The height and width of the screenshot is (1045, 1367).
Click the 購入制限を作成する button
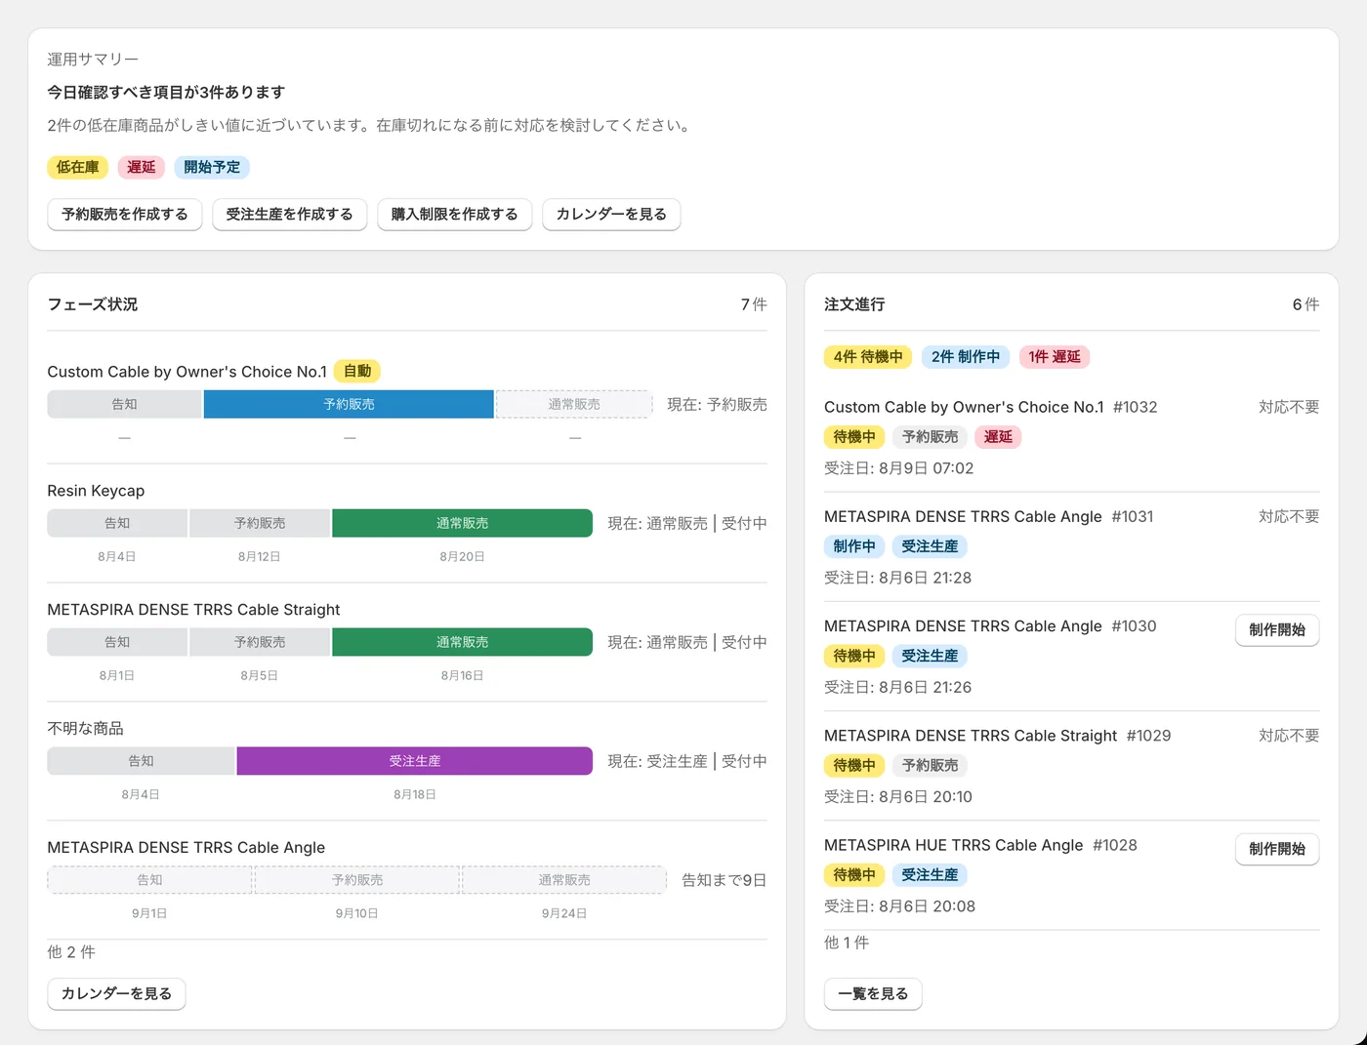coord(454,214)
